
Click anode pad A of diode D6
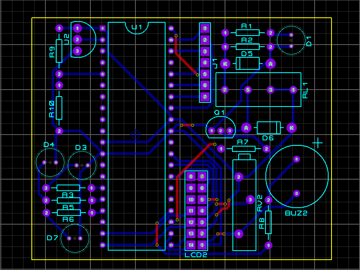(x=246, y=128)
